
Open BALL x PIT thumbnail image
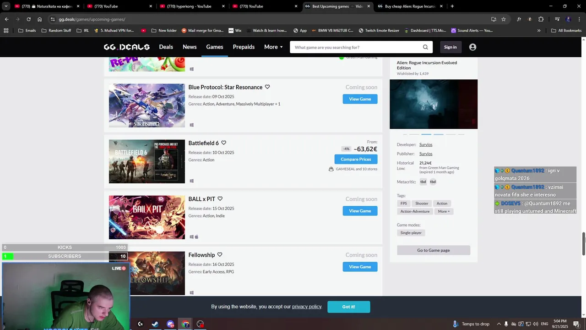click(147, 217)
